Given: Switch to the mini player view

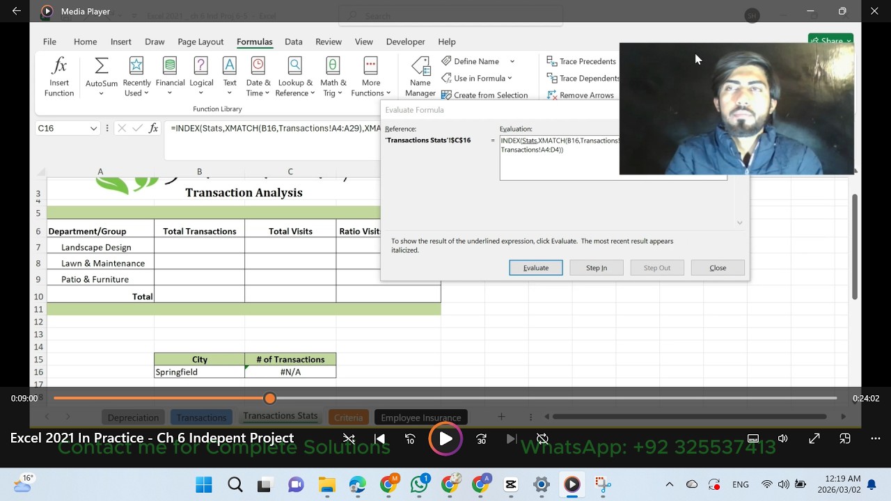Looking at the screenshot, I should [x=844, y=438].
